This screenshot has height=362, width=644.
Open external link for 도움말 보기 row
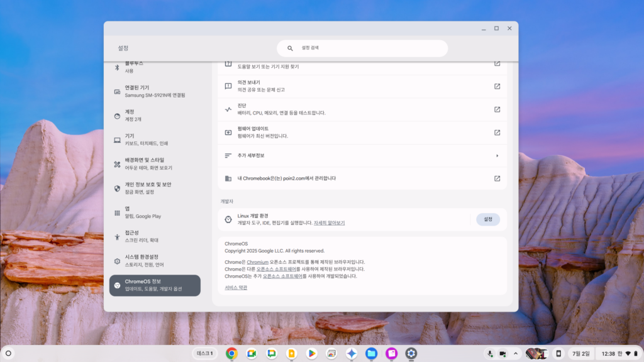(497, 63)
